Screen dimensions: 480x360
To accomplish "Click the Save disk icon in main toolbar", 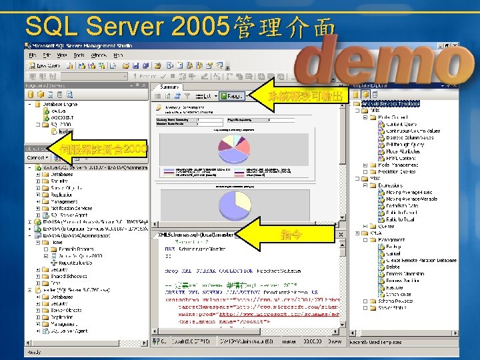I will [135, 65].
